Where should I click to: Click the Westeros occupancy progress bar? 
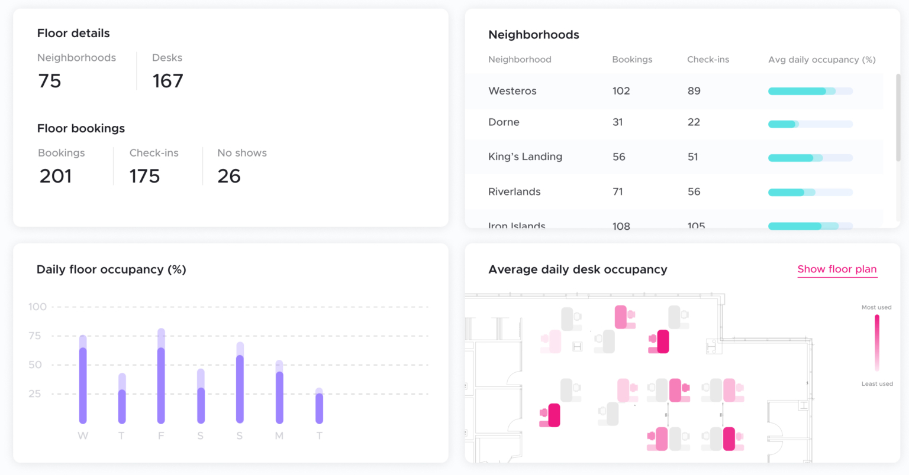[810, 91]
